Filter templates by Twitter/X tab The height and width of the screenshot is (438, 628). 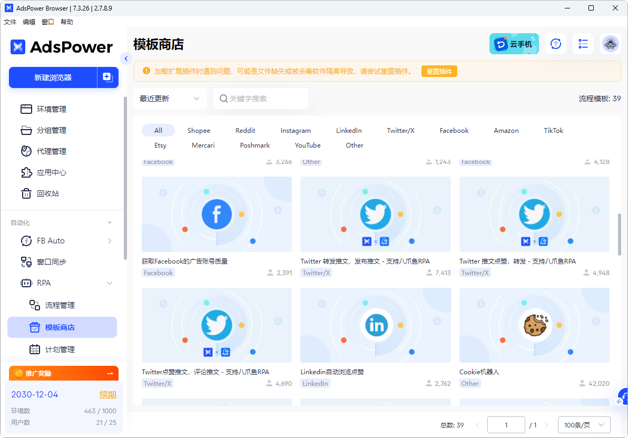(x=400, y=130)
